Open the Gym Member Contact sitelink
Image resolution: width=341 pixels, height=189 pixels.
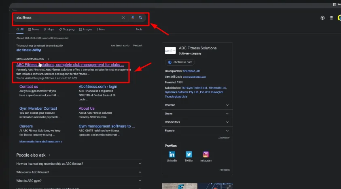(38, 108)
